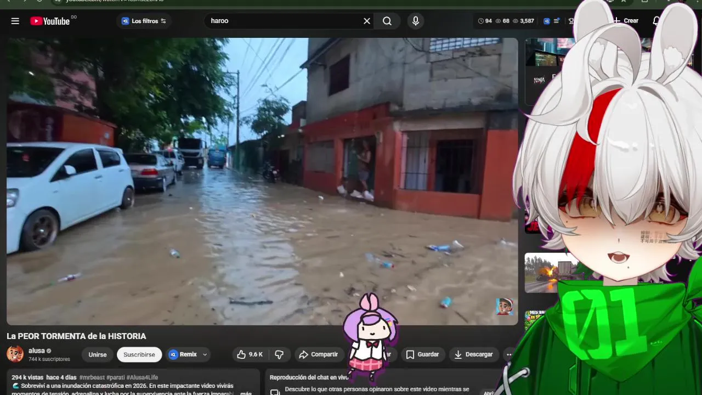The height and width of the screenshot is (395, 702).
Task: Click the #parati hashtag
Action: tap(115, 377)
